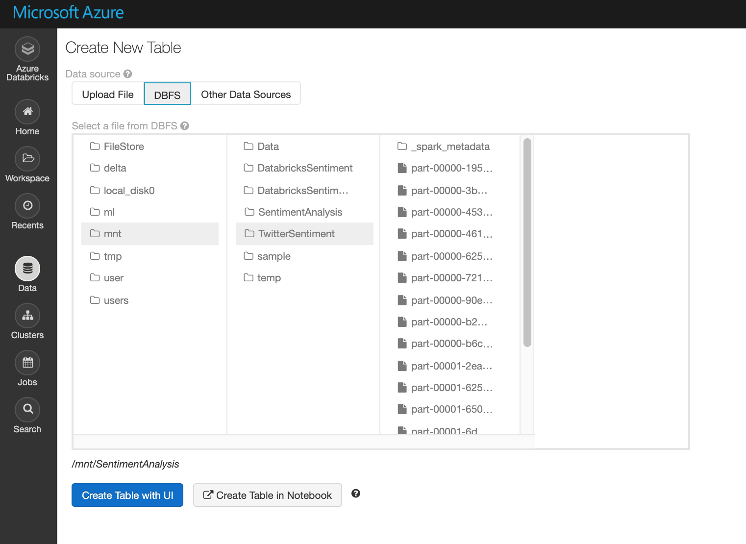Click help icon beside Create Table in Notebook
The image size is (746, 544).
point(356,494)
